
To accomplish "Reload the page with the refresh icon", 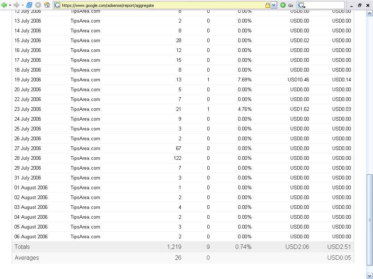I will pyautogui.click(x=29, y=5).
